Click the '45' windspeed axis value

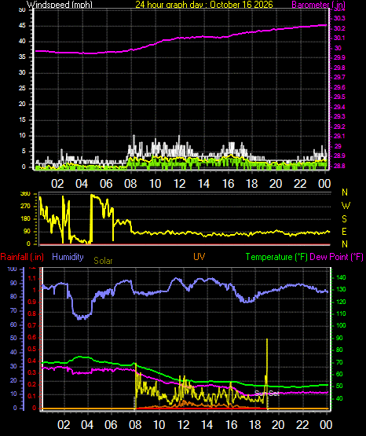click(22, 26)
